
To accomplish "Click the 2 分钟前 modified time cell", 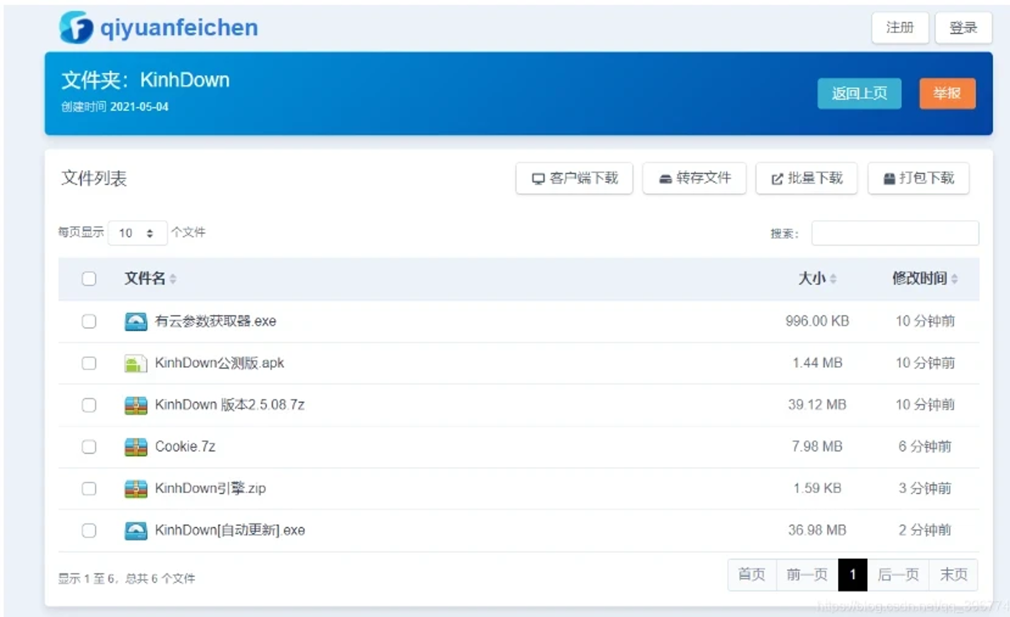I will point(925,531).
